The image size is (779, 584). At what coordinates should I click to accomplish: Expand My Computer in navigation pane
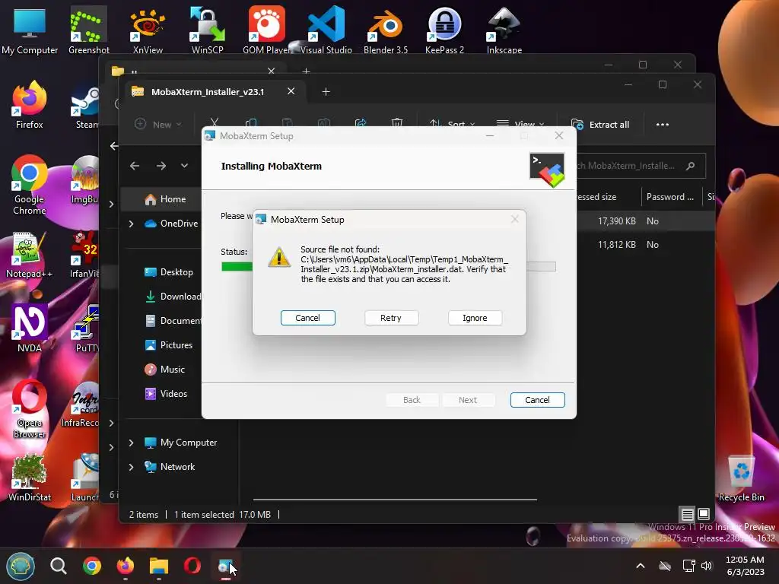131,443
